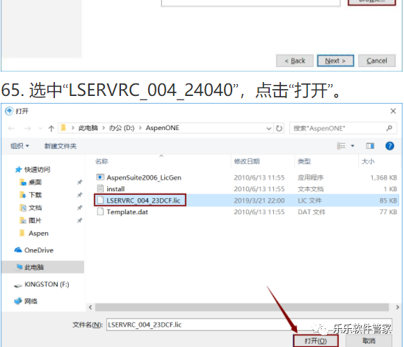Unpin 桌面 using its pin icon
The height and width of the screenshot is (347, 404).
79,182
